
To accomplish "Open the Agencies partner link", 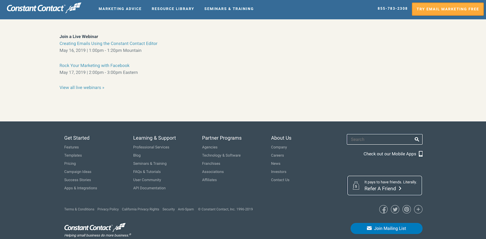I will coord(210,147).
